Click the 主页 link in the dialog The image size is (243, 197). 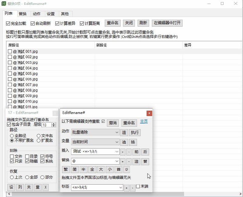coord(144,121)
